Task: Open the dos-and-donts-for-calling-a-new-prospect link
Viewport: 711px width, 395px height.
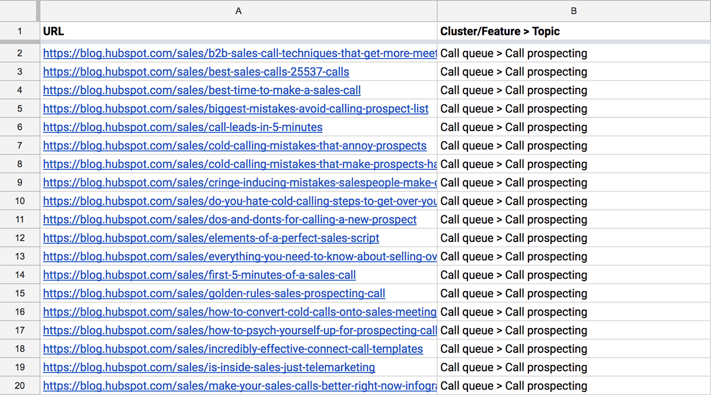Action: (x=230, y=219)
